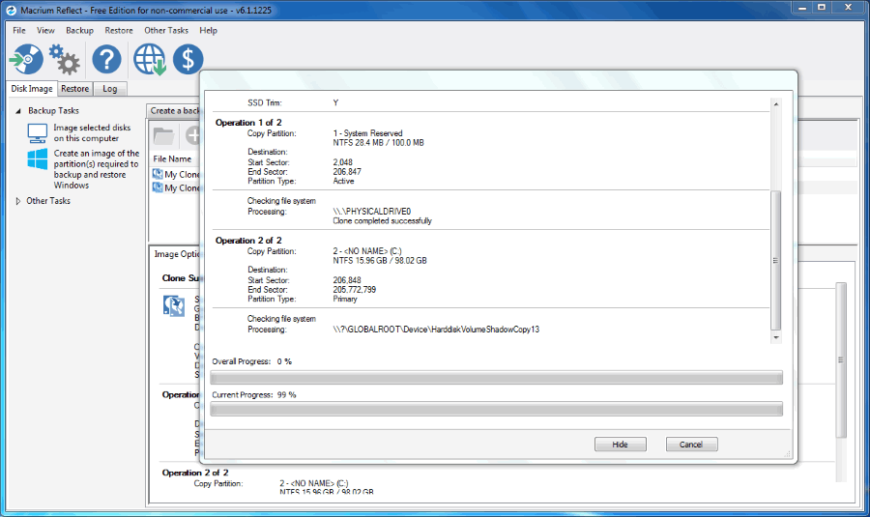The image size is (870, 517).
Task: Switch to the Restore tab
Action: coord(74,89)
